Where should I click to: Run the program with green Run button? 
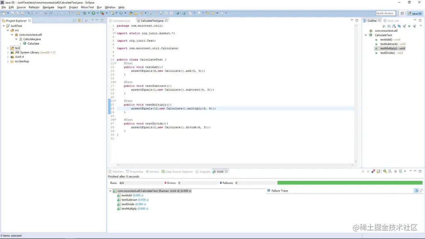[93, 13]
